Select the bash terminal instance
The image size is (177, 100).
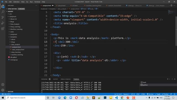[158, 82]
